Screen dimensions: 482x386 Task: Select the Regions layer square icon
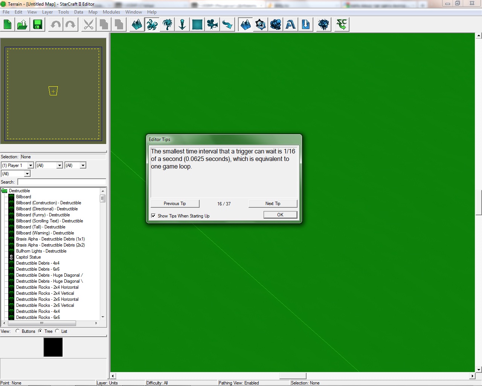point(197,25)
